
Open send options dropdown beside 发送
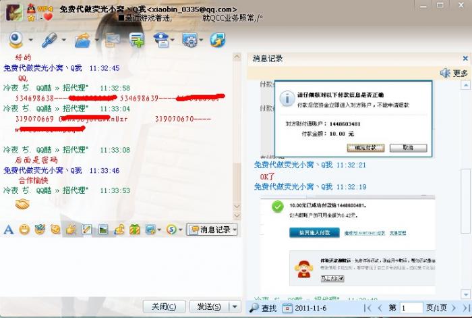click(235, 307)
